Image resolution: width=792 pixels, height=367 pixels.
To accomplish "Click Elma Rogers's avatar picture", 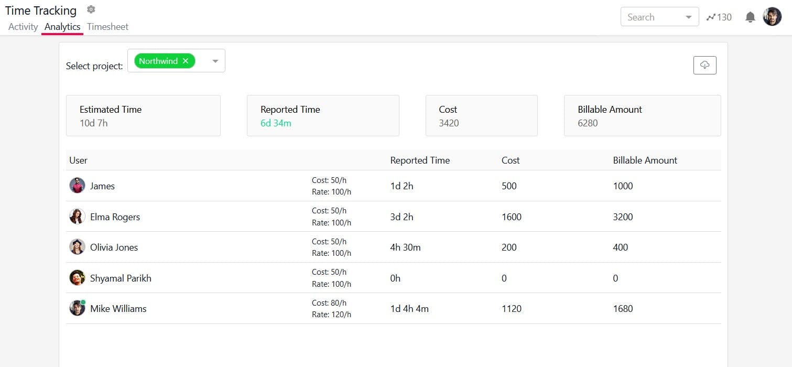I will pos(77,217).
